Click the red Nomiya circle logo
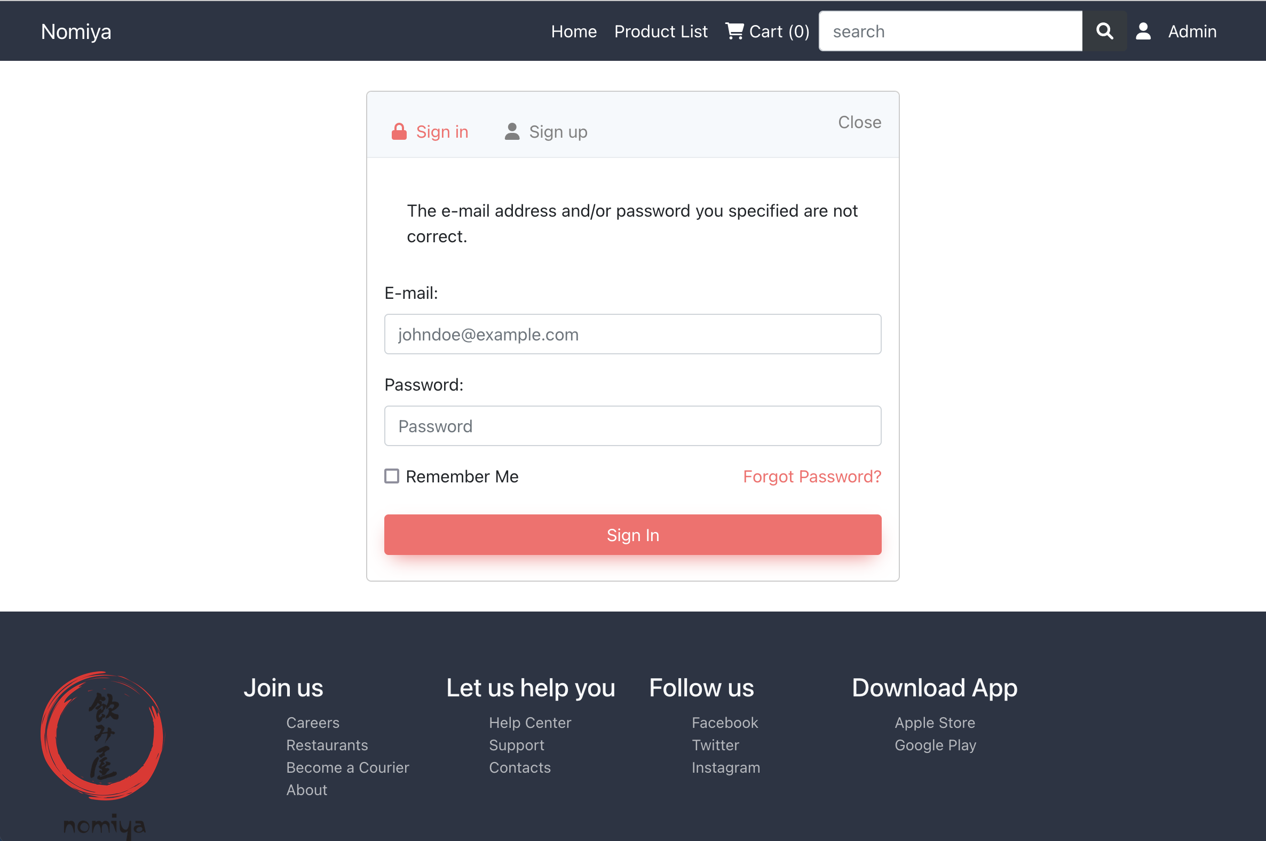 (102, 736)
